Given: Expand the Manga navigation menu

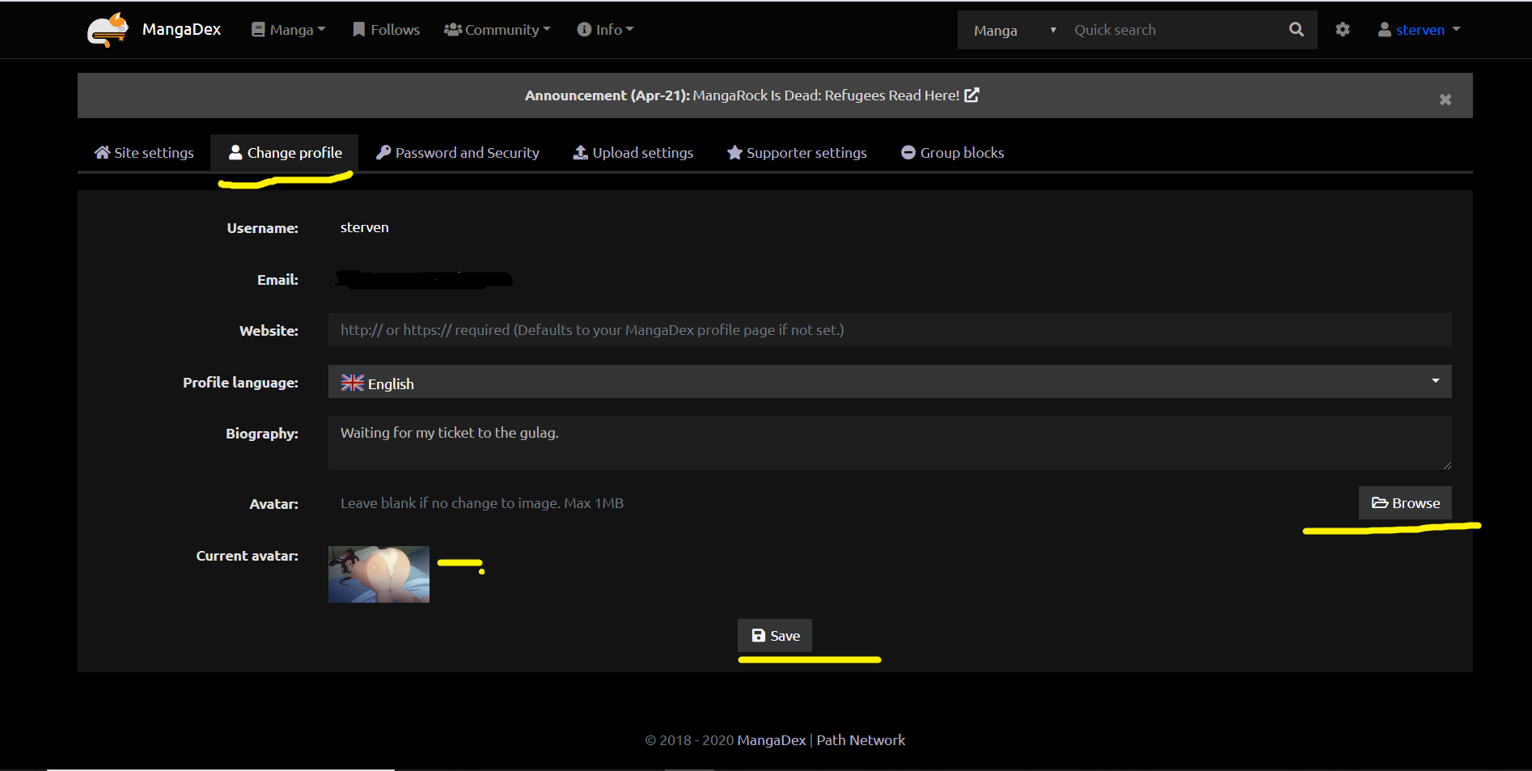Looking at the screenshot, I should point(289,30).
